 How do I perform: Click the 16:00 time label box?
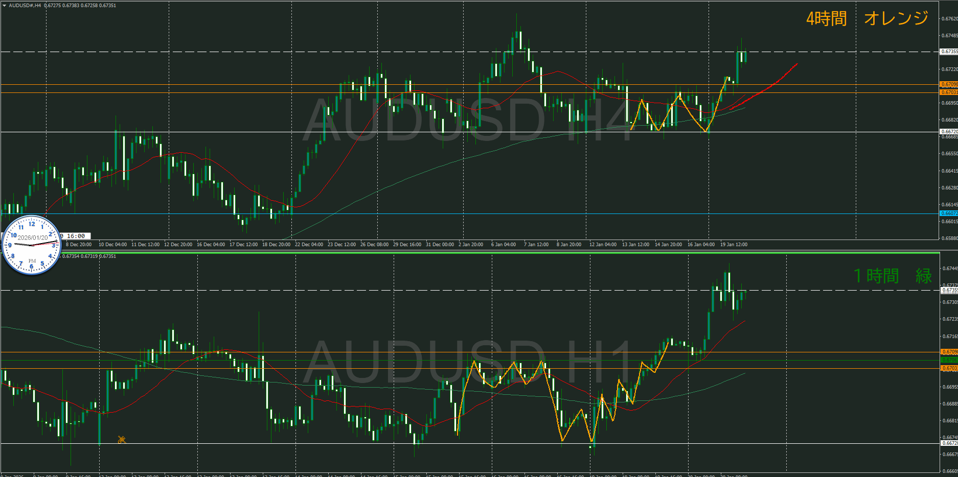coord(76,236)
